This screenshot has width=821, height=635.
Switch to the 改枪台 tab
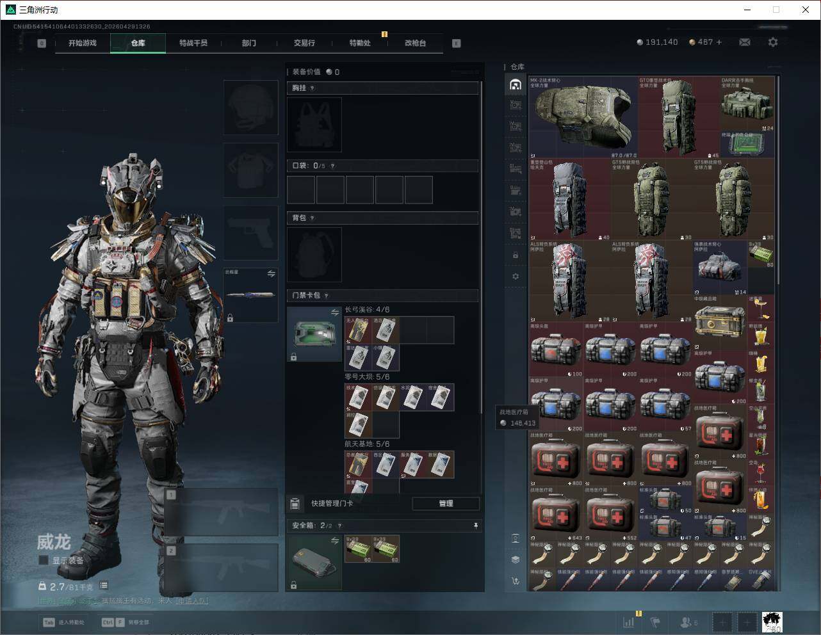point(415,43)
